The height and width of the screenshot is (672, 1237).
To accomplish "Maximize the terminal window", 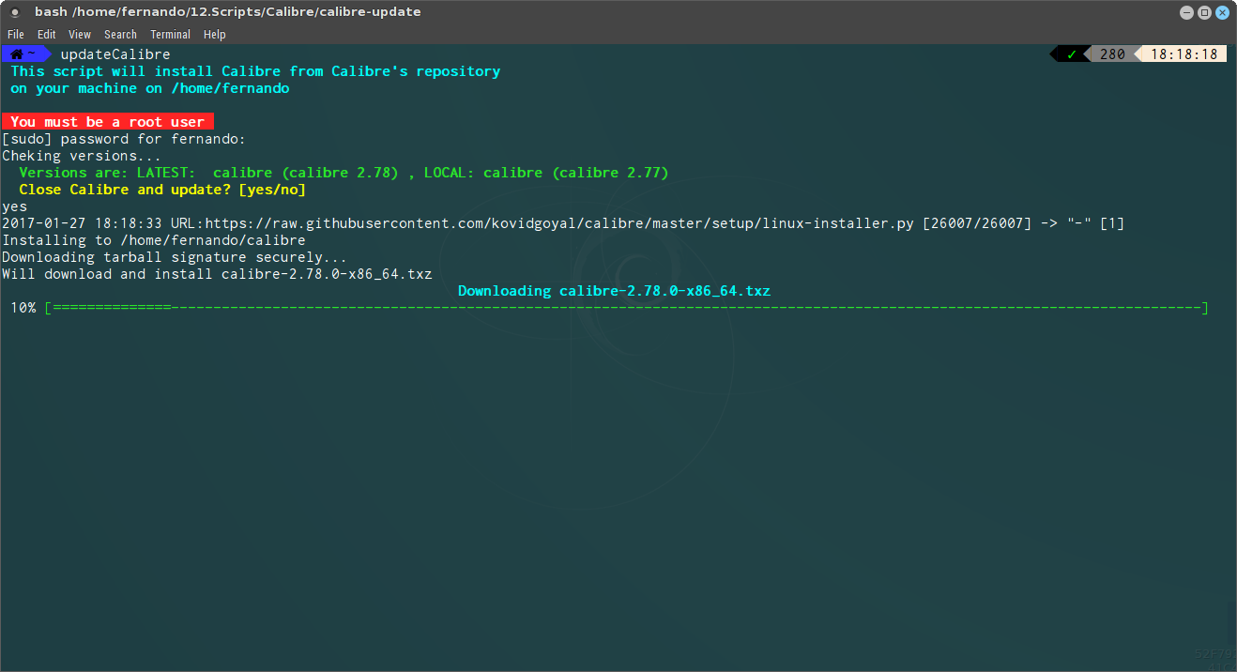I will tap(1204, 12).
